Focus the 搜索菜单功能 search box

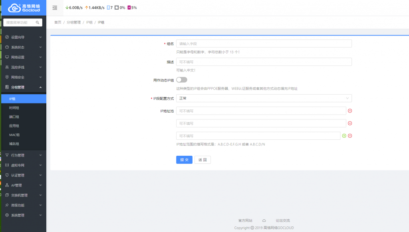pos(20,22)
